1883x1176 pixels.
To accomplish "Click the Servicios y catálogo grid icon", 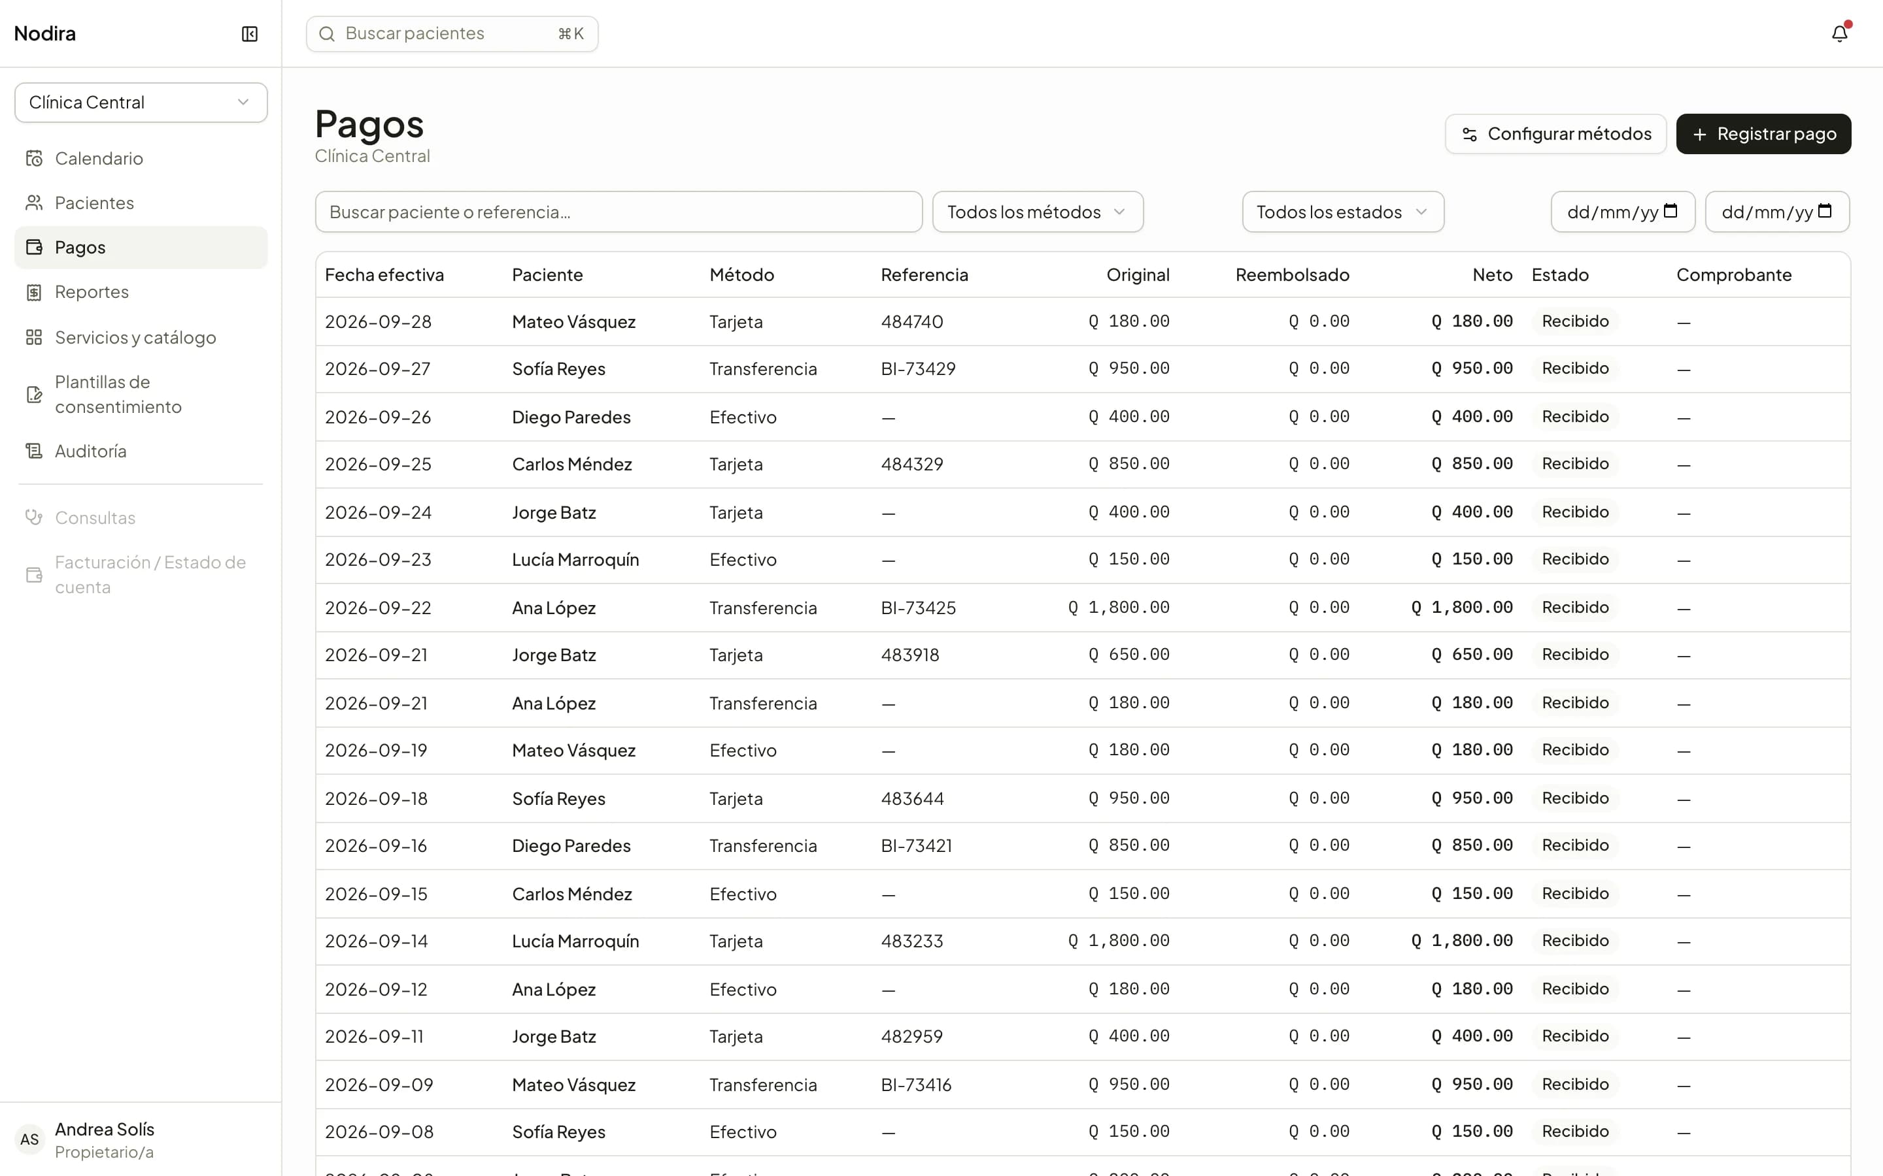I will (x=34, y=338).
